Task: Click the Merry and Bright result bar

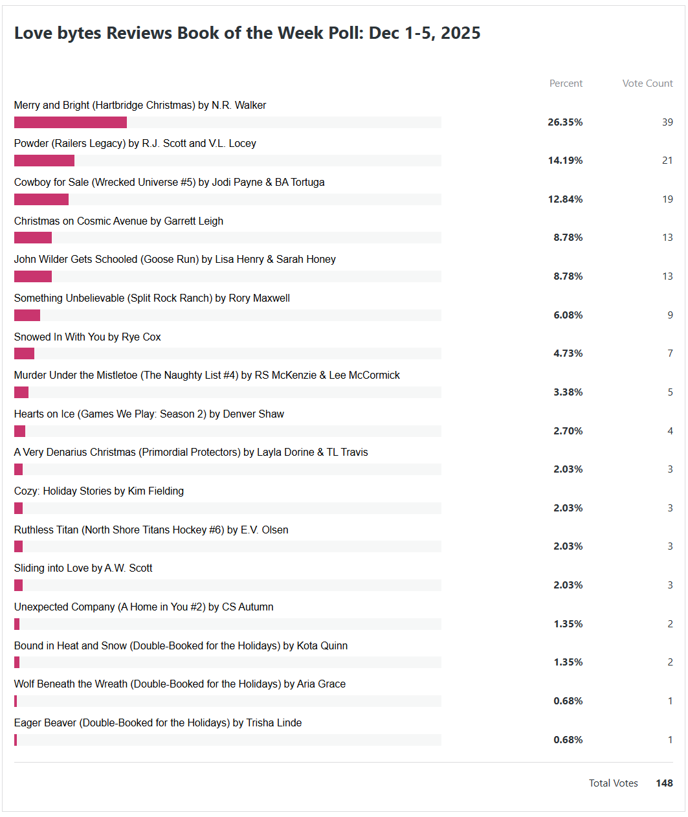Action: point(71,122)
